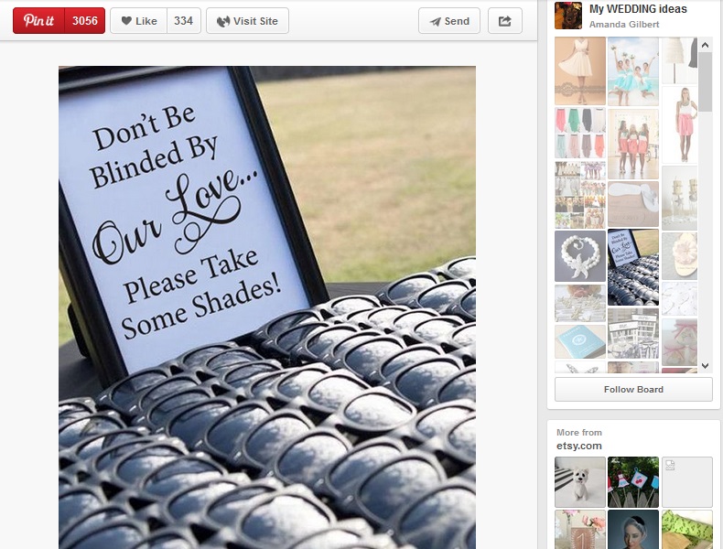Open bridesmaids in teal skirts thumbnail
The height and width of the screenshot is (549, 723).
pyautogui.click(x=632, y=70)
